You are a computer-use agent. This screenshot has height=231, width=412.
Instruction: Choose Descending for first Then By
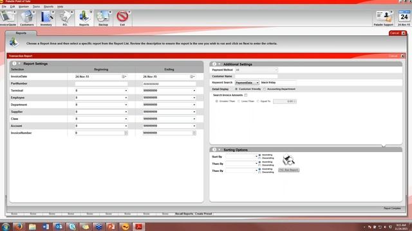(259, 166)
